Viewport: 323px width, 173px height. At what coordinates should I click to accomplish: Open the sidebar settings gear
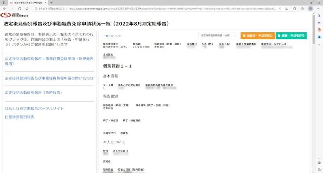[319, 170]
